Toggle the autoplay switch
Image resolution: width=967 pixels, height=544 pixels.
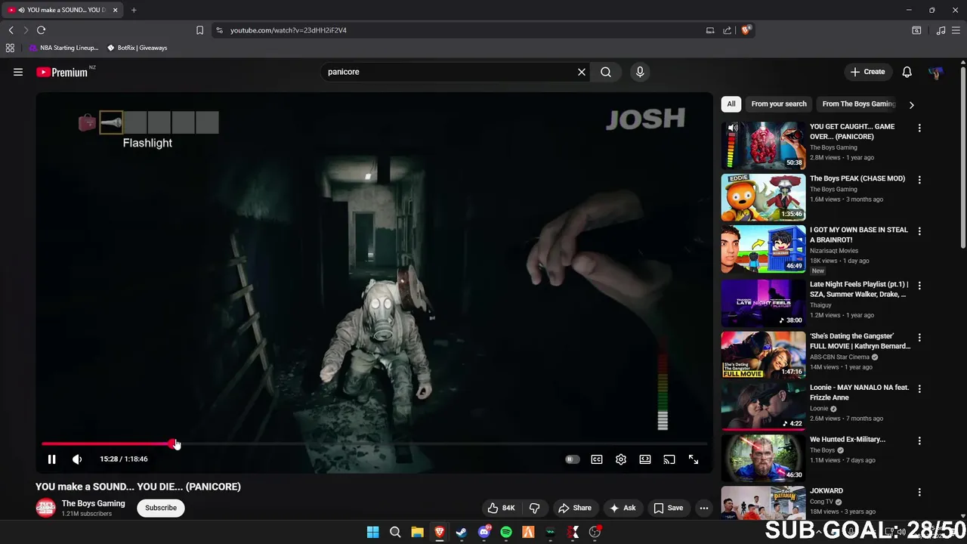[573, 459]
